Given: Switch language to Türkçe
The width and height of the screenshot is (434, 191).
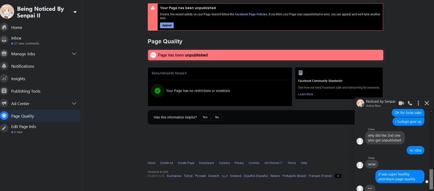Looking at the screenshot, I should click(x=188, y=176).
